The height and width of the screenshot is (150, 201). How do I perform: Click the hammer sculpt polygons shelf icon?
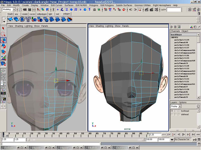(x=70, y=19)
